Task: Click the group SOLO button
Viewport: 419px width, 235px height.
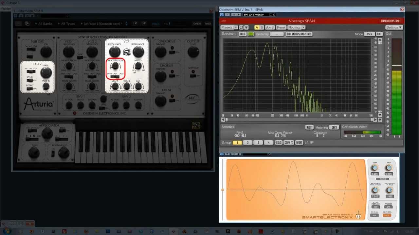Action: coord(279,143)
